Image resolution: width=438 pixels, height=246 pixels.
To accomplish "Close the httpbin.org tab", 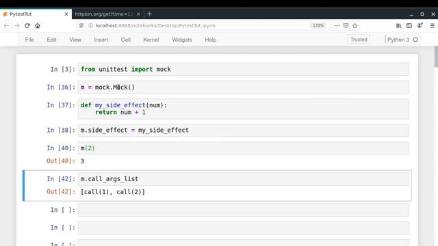I will coord(138,14).
